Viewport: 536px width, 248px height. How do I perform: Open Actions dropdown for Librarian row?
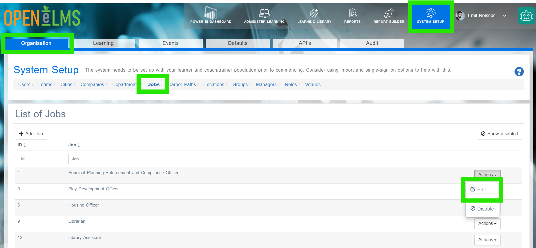coord(487,224)
